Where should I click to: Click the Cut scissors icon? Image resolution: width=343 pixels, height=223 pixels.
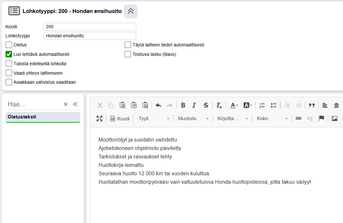(x=100, y=105)
